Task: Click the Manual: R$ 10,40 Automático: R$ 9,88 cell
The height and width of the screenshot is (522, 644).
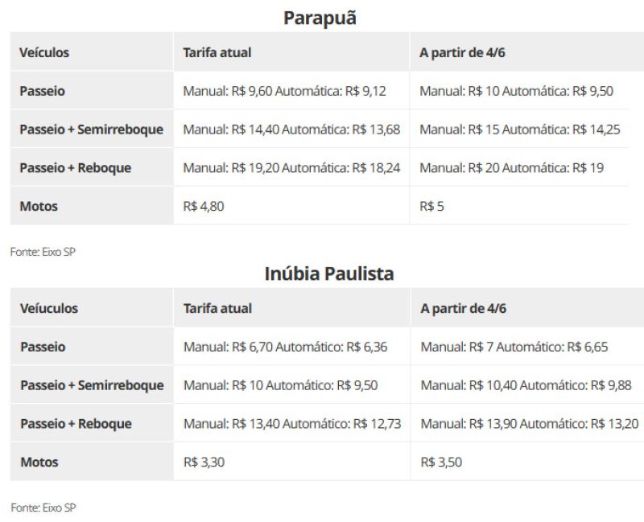Action: (526, 385)
